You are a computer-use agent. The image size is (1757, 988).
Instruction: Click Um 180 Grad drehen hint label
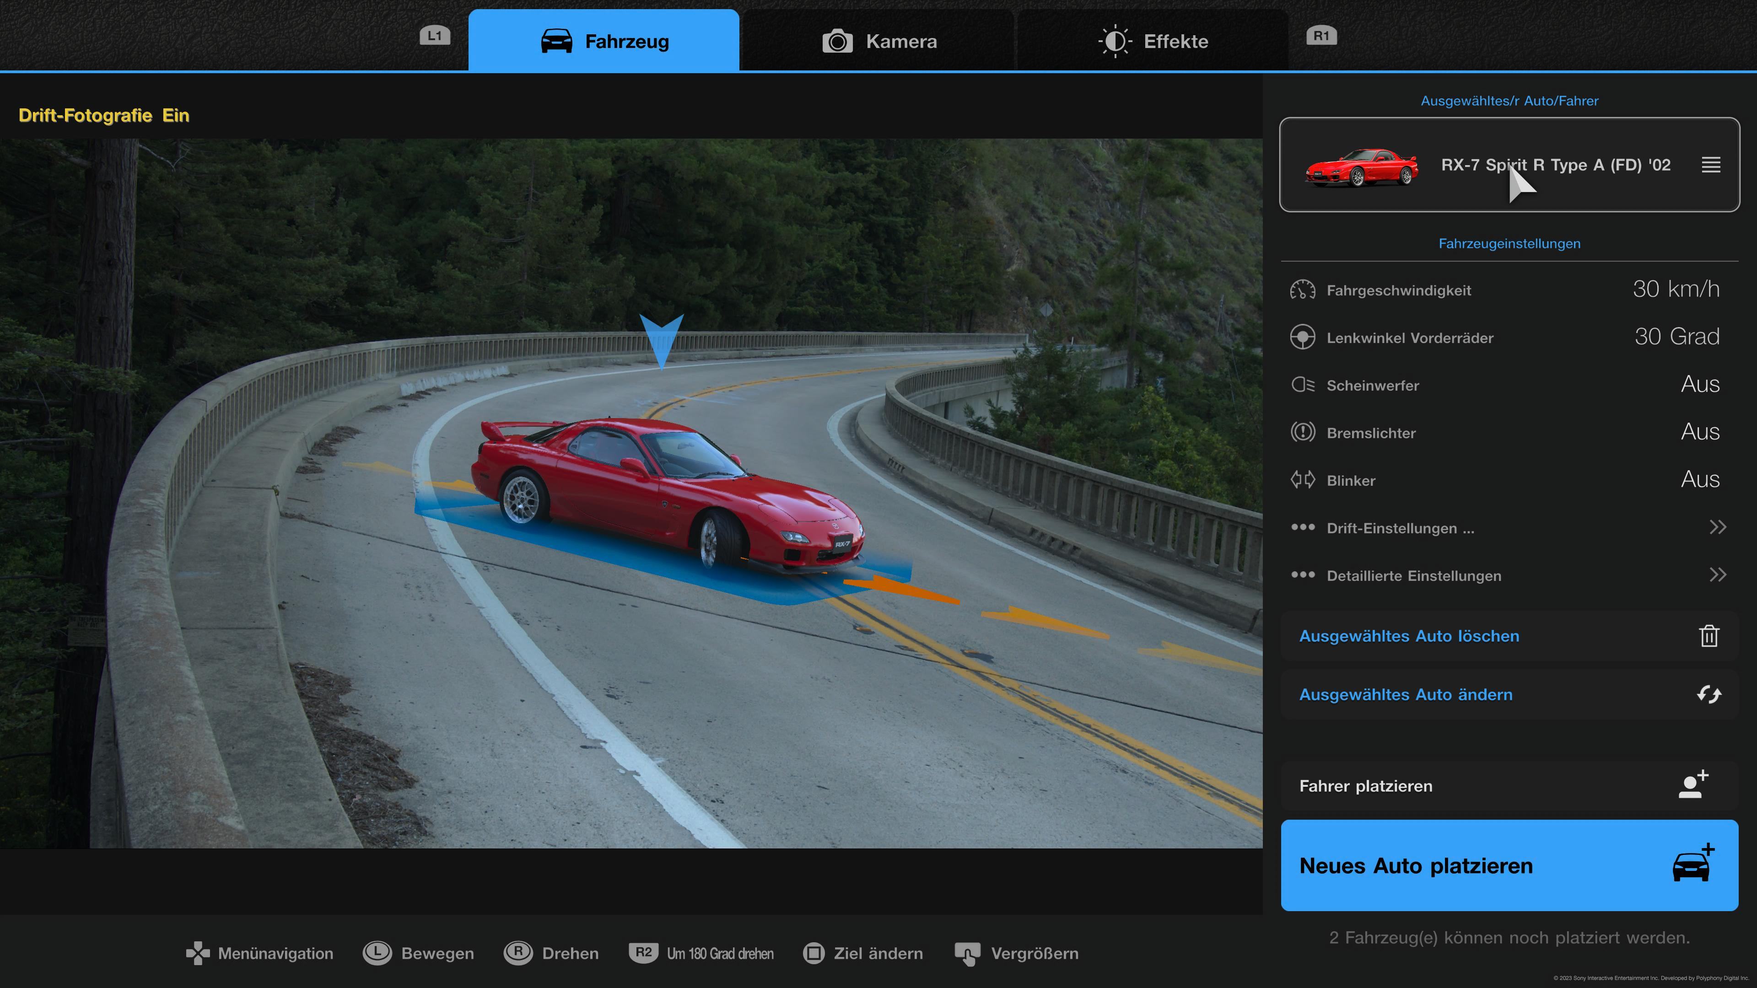tap(720, 954)
